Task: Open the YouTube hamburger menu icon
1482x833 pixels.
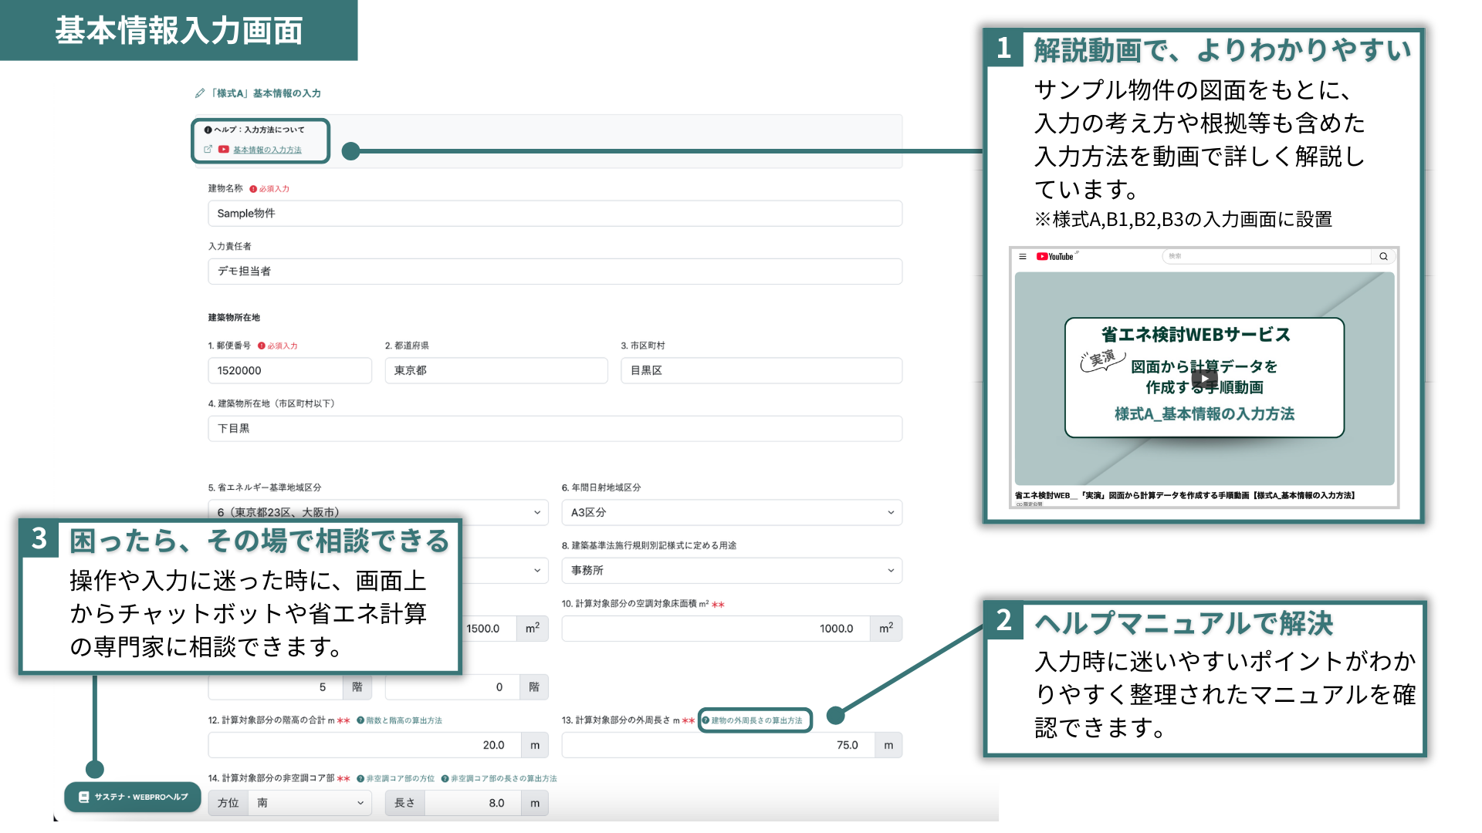Action: coord(1023,257)
